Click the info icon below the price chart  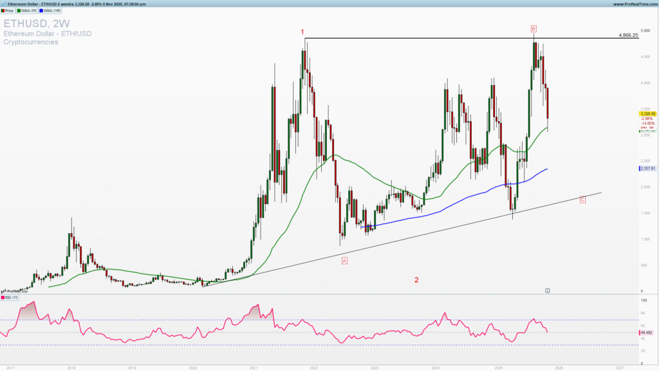[x=547, y=290]
